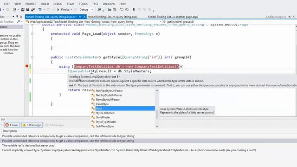Click the Toolbox search magnifier icon

19,22
